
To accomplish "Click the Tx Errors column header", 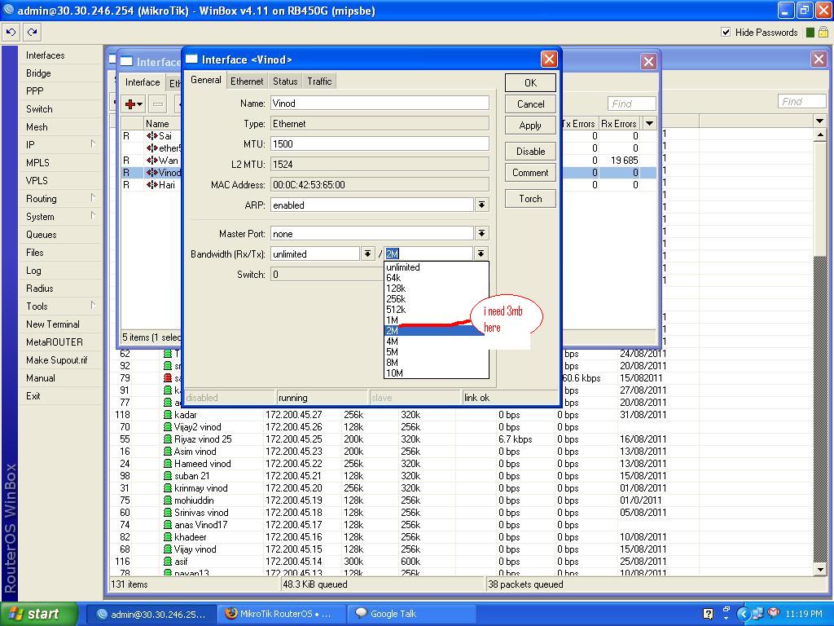I will [578, 124].
